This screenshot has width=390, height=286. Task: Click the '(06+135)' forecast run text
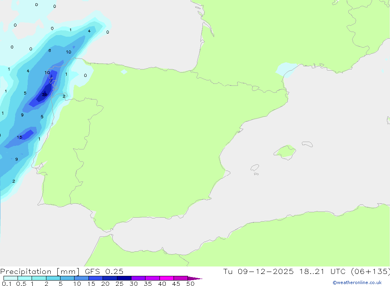pyautogui.click(x=370, y=272)
